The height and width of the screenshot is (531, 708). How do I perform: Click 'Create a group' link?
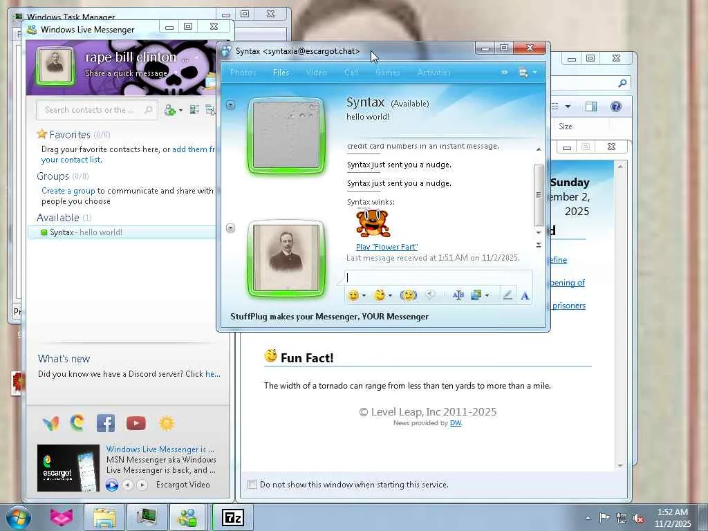coord(68,191)
